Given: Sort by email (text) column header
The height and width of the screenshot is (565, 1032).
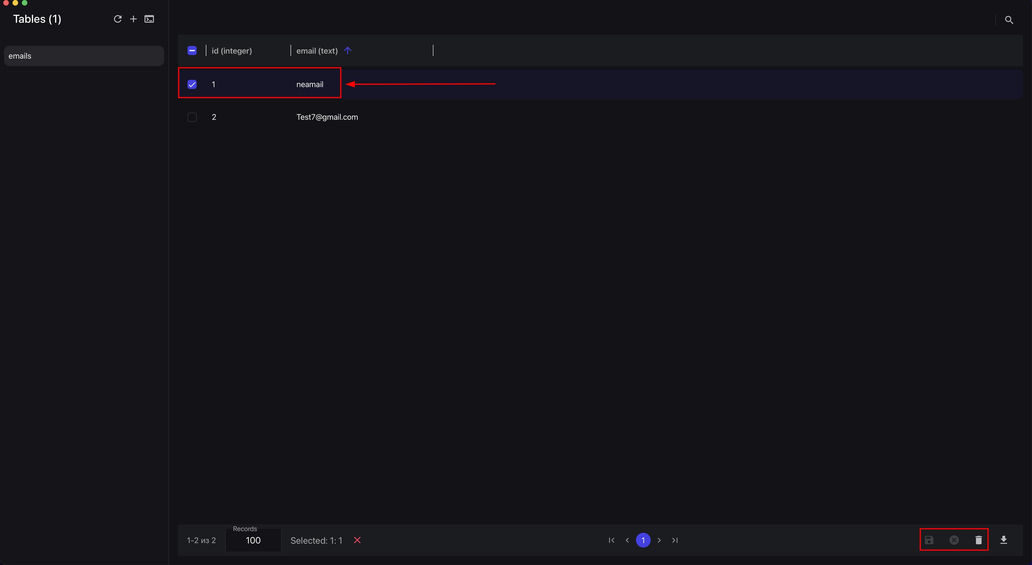Looking at the screenshot, I should click(317, 51).
